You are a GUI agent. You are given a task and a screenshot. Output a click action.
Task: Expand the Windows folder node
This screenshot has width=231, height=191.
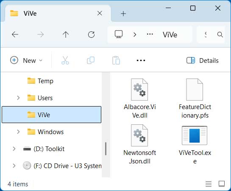[18, 132]
